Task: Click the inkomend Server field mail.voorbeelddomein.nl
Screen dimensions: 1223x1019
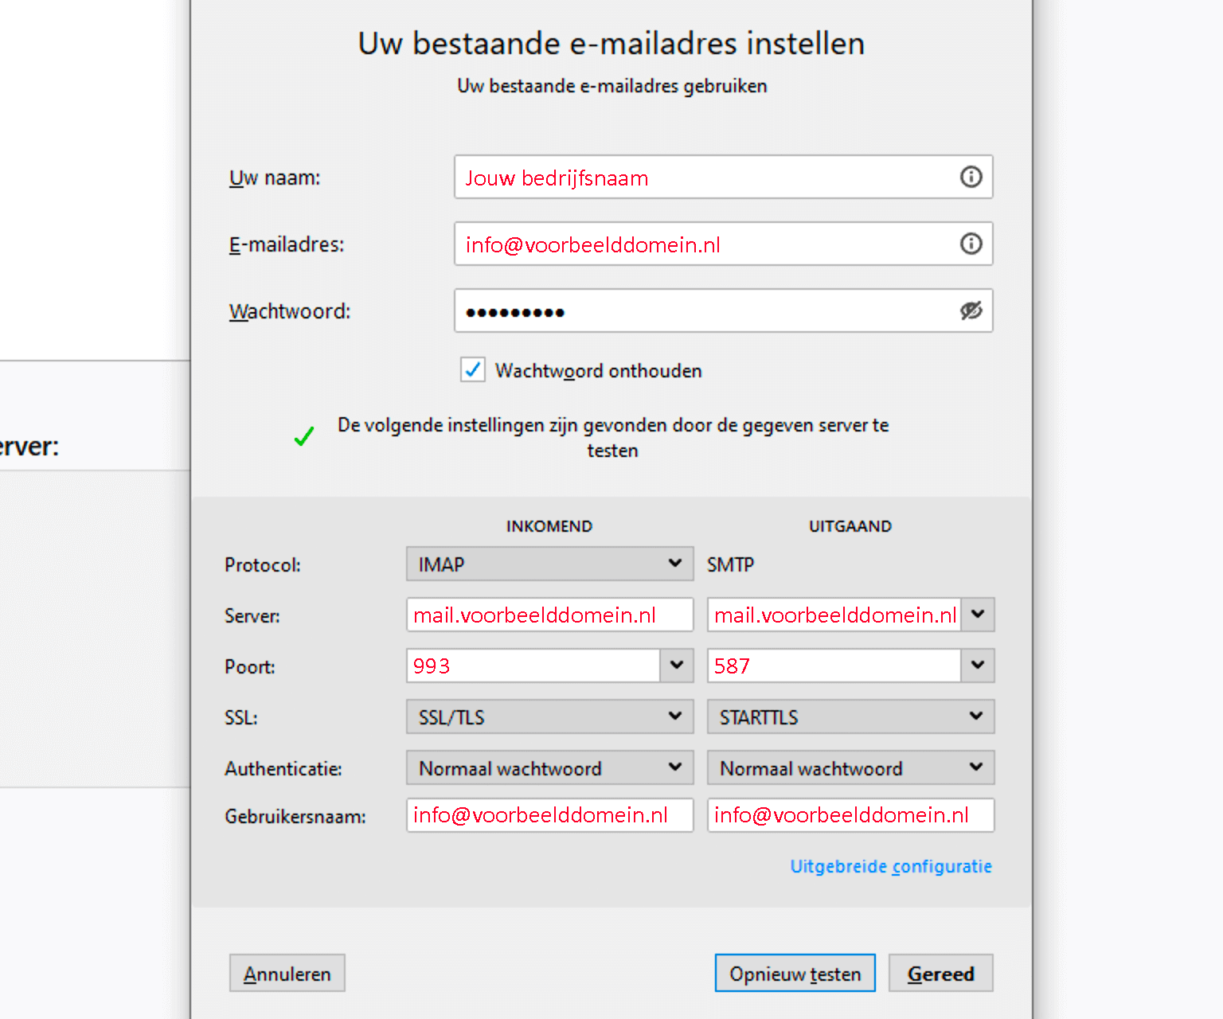Action: [x=549, y=614]
